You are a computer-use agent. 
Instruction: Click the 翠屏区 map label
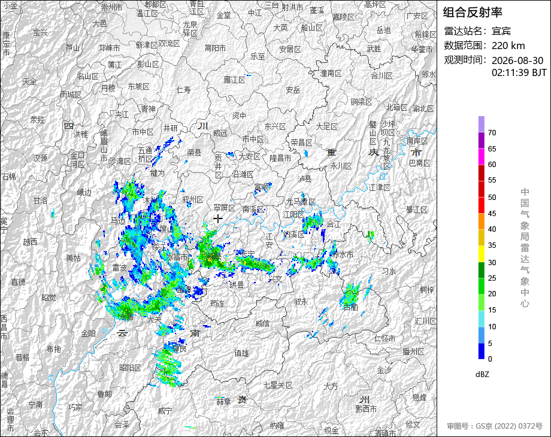(224, 208)
